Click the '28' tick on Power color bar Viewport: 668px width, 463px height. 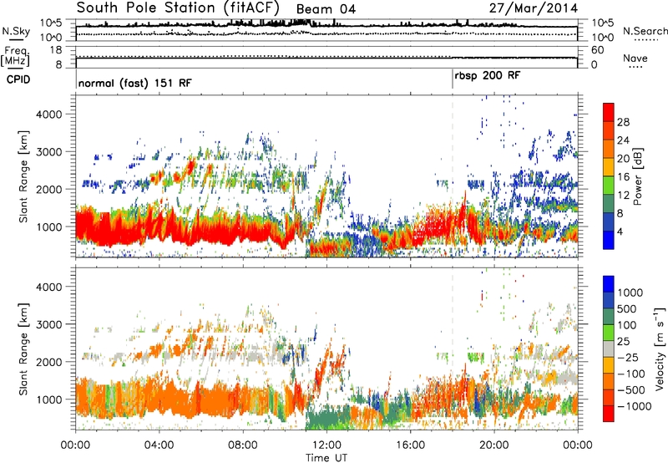[623, 122]
